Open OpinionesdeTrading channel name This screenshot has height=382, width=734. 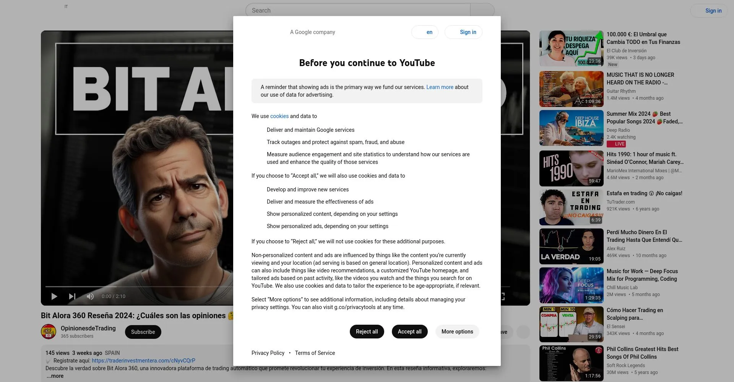point(88,328)
